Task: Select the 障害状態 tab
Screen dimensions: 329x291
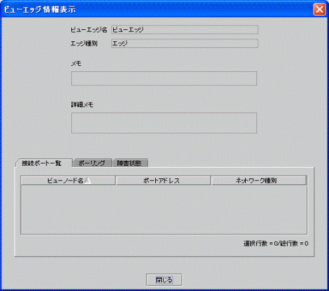Action: tap(129, 163)
